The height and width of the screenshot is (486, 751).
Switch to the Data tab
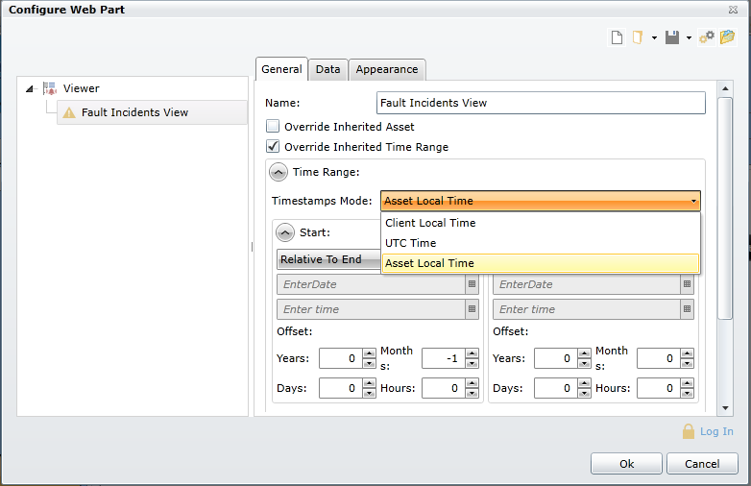327,69
